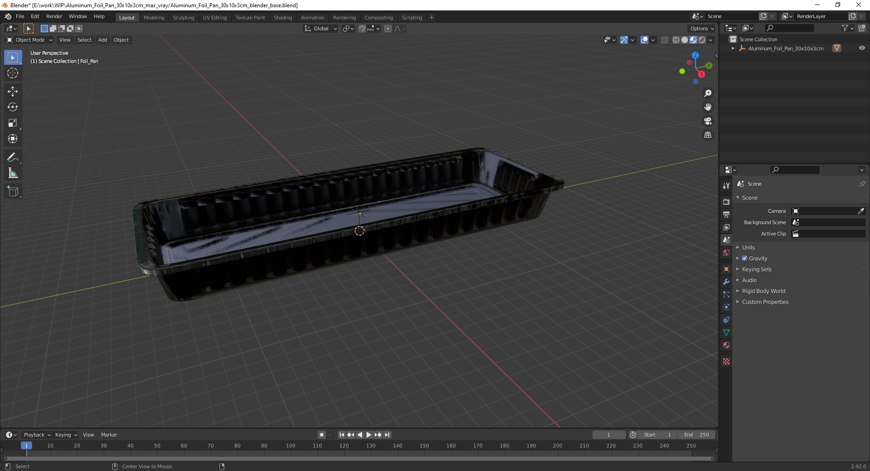
Task: Switch to wireframe viewport shading
Action: click(676, 40)
